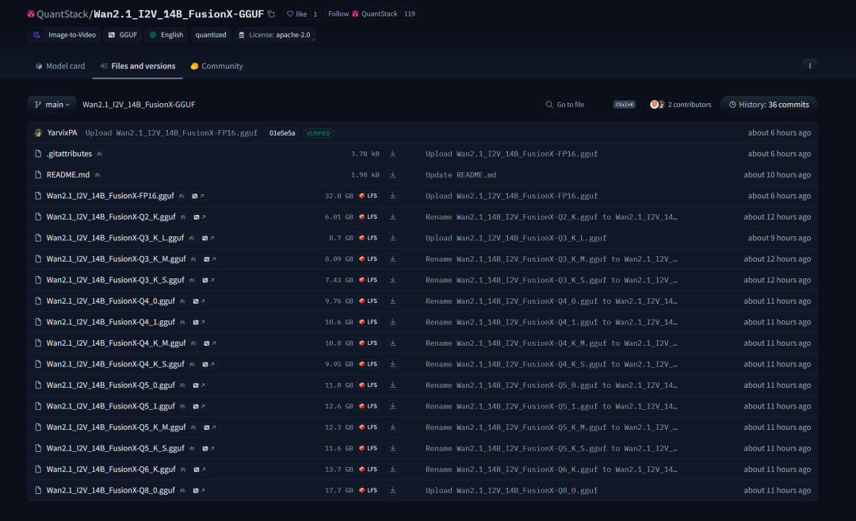
Task: Click 'about 9 hours ago' on Q3_K_L row
Action: (x=779, y=238)
